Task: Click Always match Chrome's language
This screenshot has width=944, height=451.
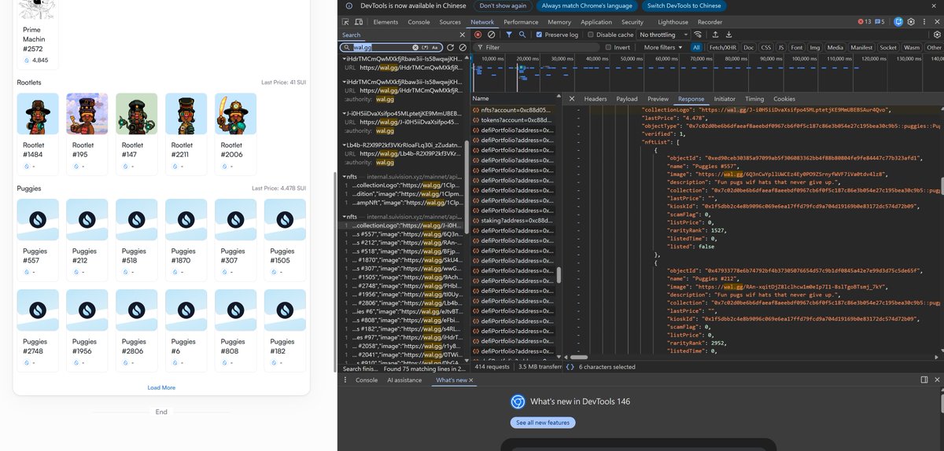Action: point(587,5)
